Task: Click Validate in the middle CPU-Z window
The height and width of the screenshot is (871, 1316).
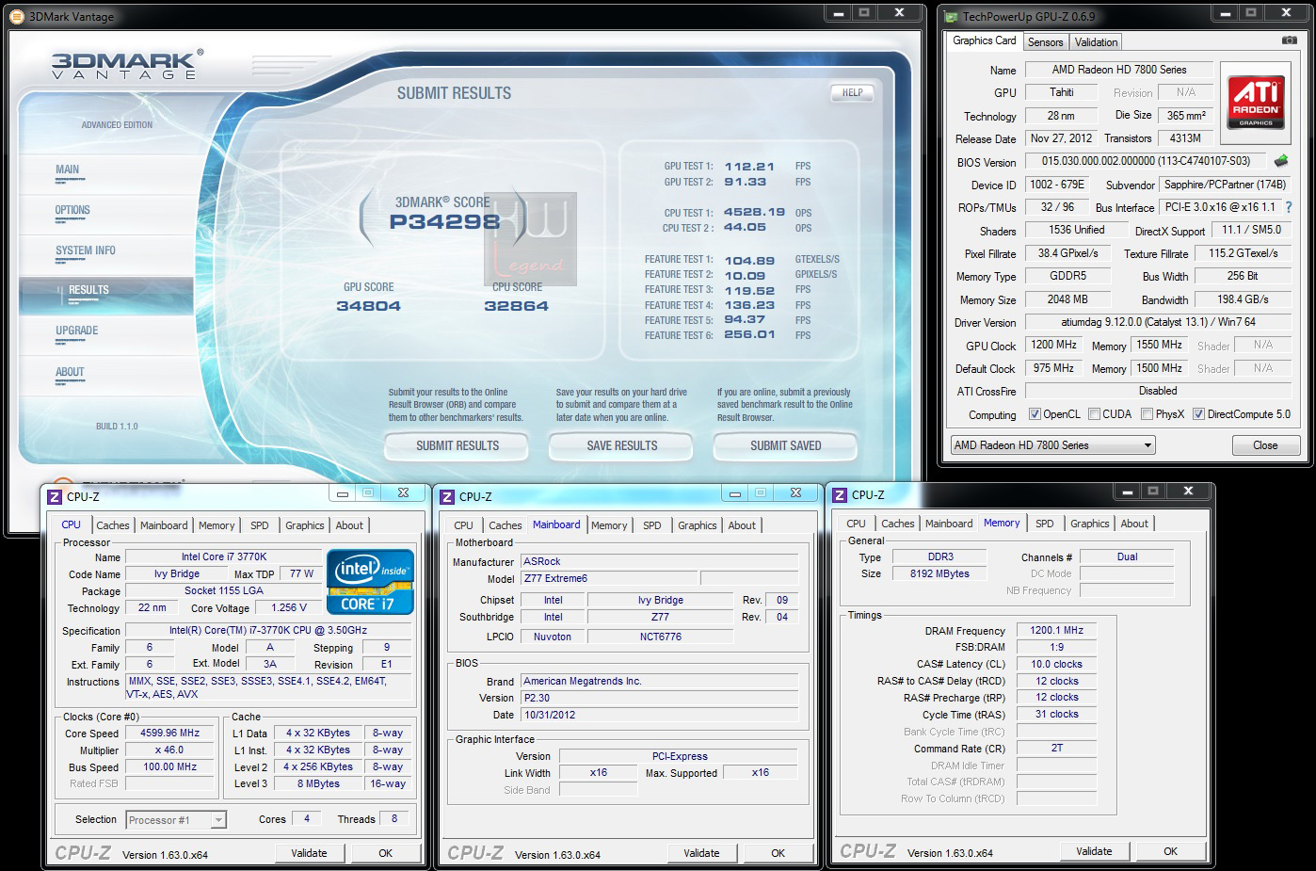Action: 701,853
